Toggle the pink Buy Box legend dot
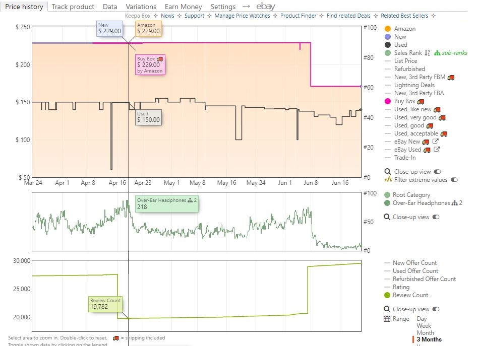The height and width of the screenshot is (346, 477). coord(388,101)
